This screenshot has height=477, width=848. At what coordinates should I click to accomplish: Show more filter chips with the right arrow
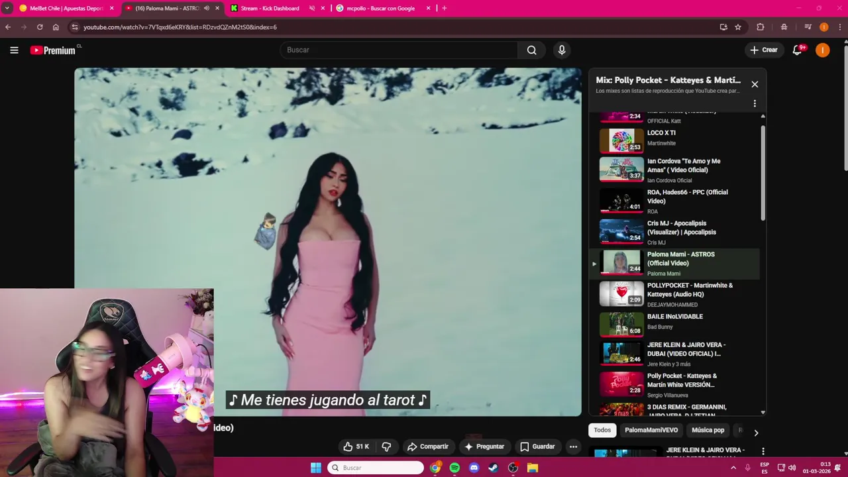click(x=756, y=433)
